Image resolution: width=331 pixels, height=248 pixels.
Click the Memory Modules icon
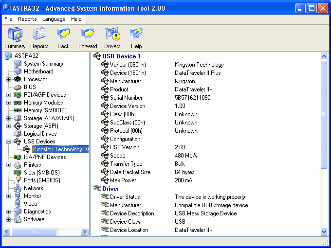click(x=18, y=103)
